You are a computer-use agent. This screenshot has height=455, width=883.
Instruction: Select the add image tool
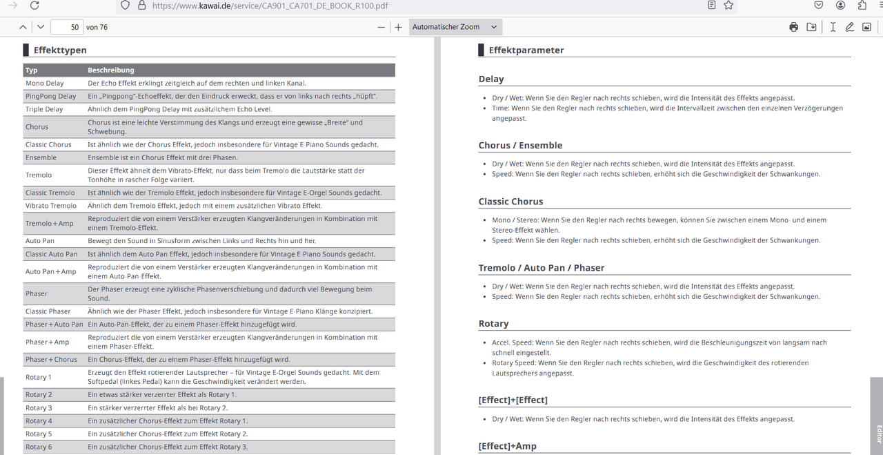866,27
